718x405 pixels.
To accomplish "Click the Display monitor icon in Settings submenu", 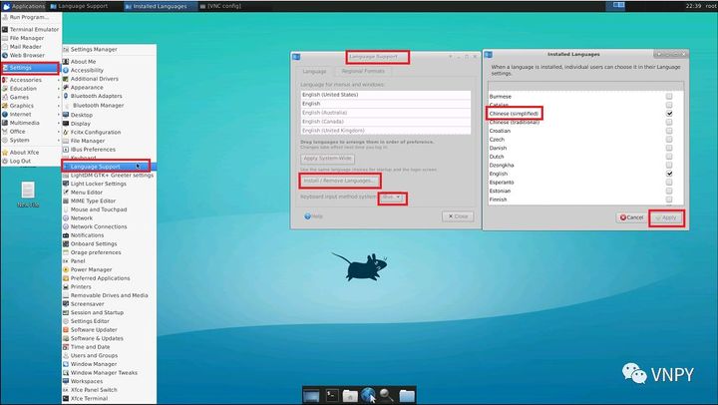I will pyautogui.click(x=66, y=124).
